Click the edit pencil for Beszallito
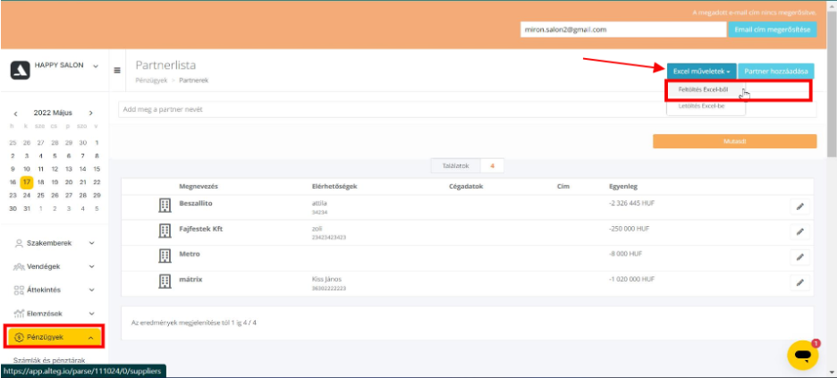Screen dimensions: 837x378 (799, 206)
